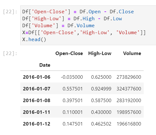156x135 pixels.
Task: Click the volume value 283192000
Action: (129, 101)
